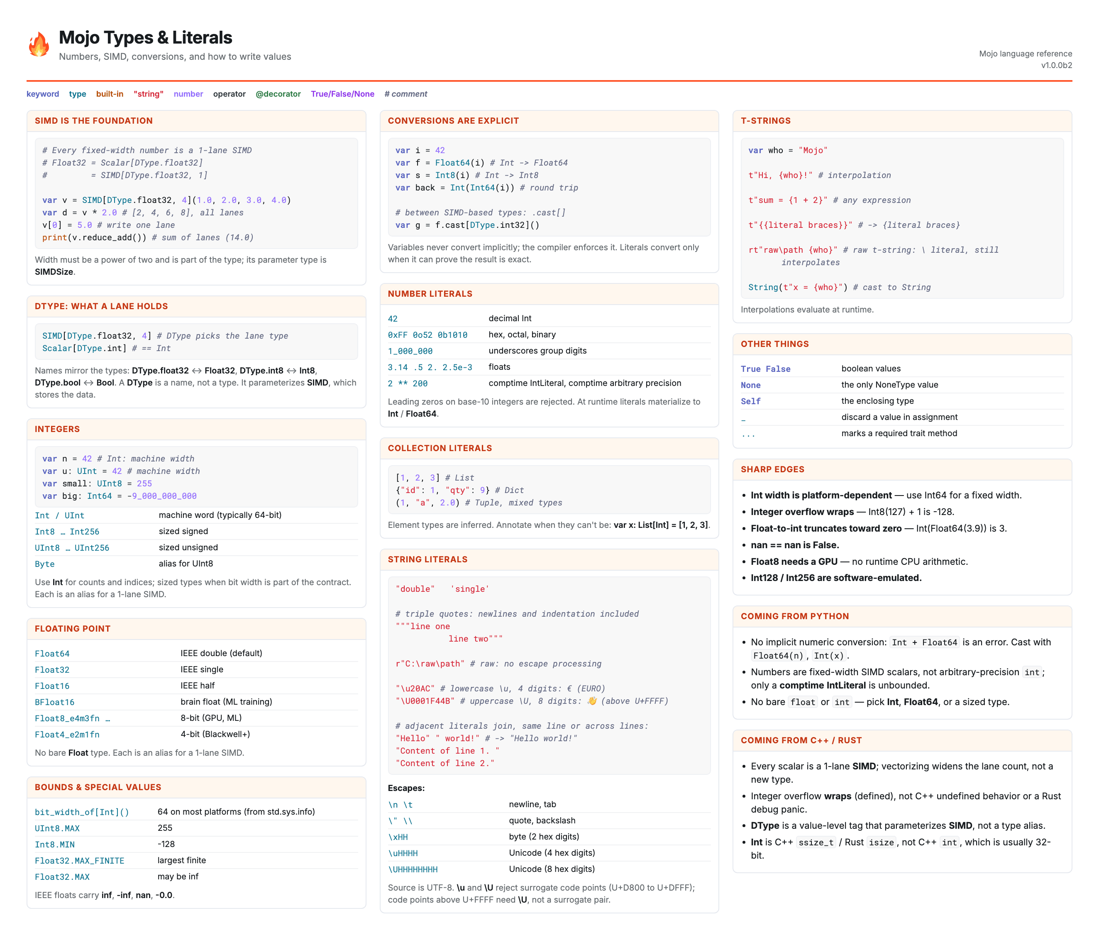Select the "string" legend label
The image size is (1099, 935).
click(149, 94)
